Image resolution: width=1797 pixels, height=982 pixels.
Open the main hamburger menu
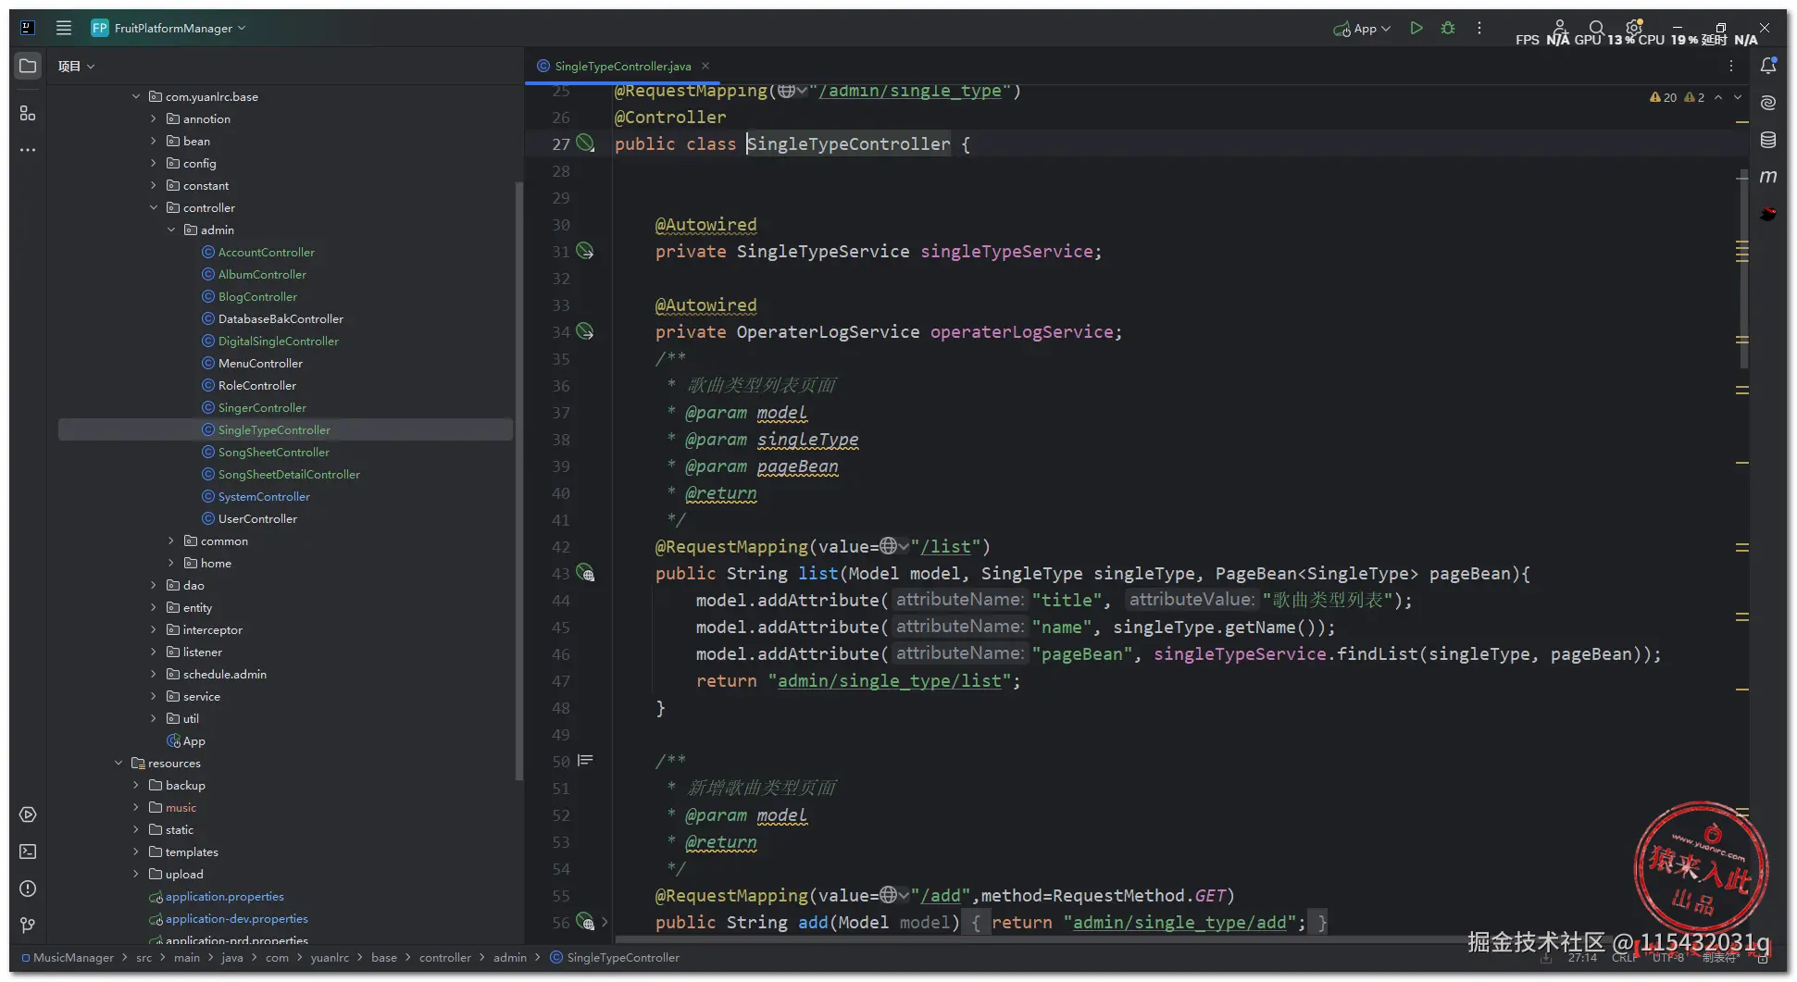pos(64,29)
